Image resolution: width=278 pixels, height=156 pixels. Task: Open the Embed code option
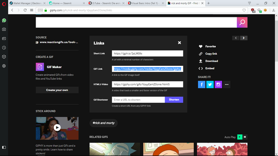click(x=206, y=68)
